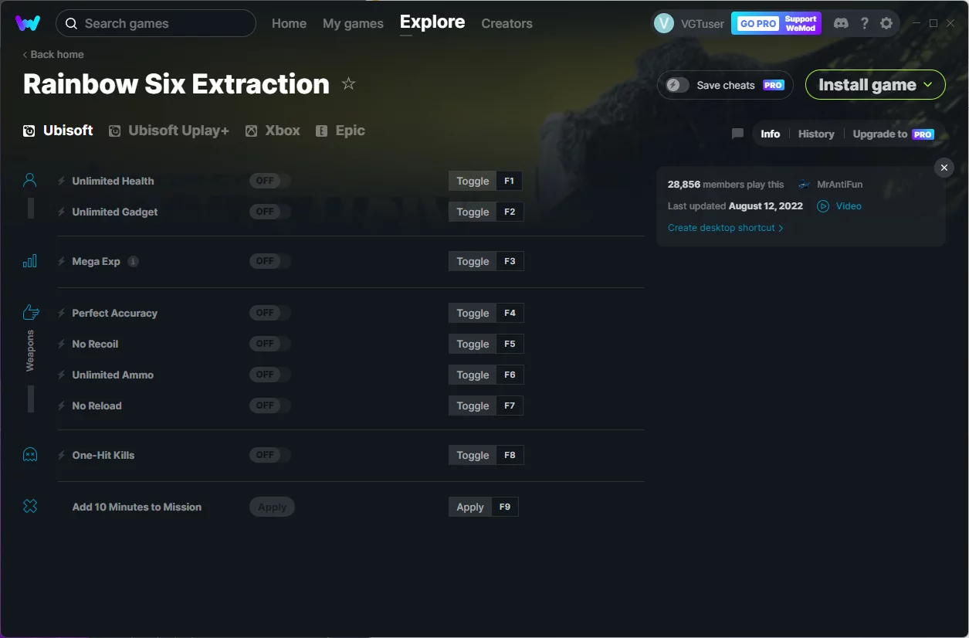This screenshot has height=638, width=969.
Task: Click lightning icon beside Unlimited Health
Action: 62,181
